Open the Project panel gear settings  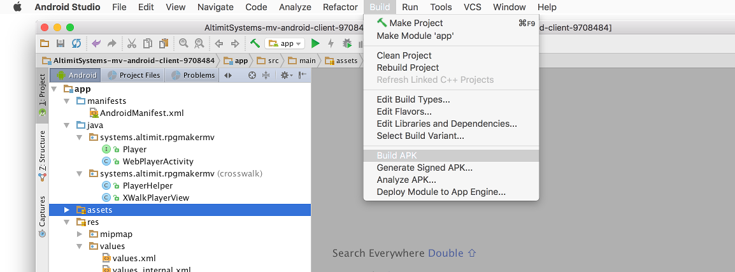286,75
